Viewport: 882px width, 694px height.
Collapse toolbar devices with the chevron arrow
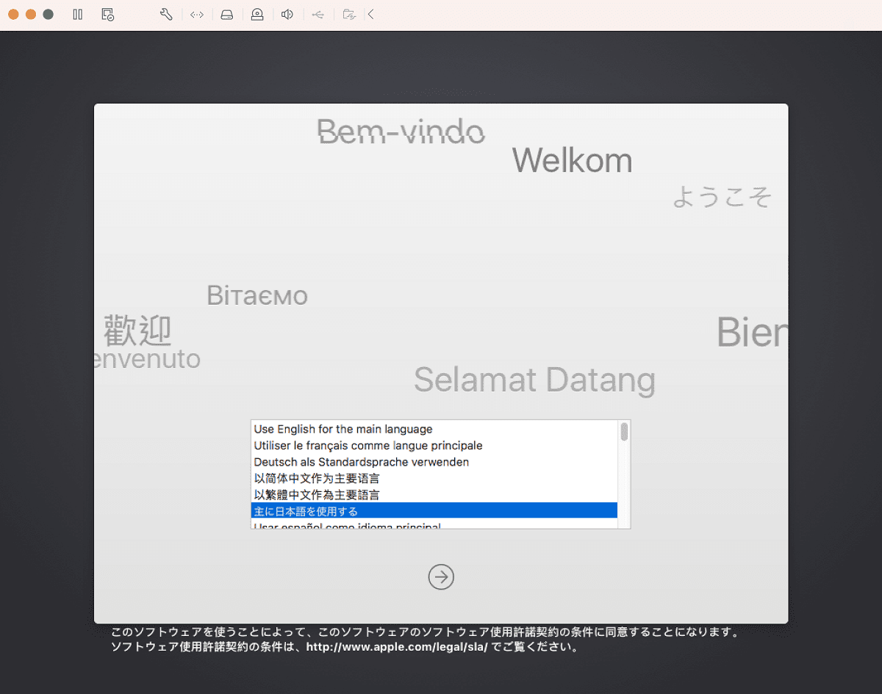coord(371,14)
